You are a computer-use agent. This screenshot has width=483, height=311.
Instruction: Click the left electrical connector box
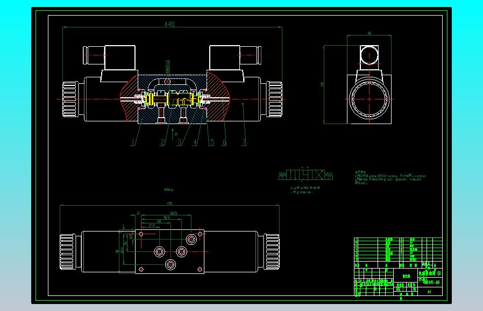click(x=120, y=57)
